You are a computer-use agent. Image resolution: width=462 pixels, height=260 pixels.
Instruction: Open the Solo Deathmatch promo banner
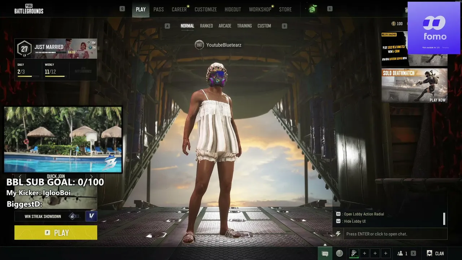(x=414, y=86)
